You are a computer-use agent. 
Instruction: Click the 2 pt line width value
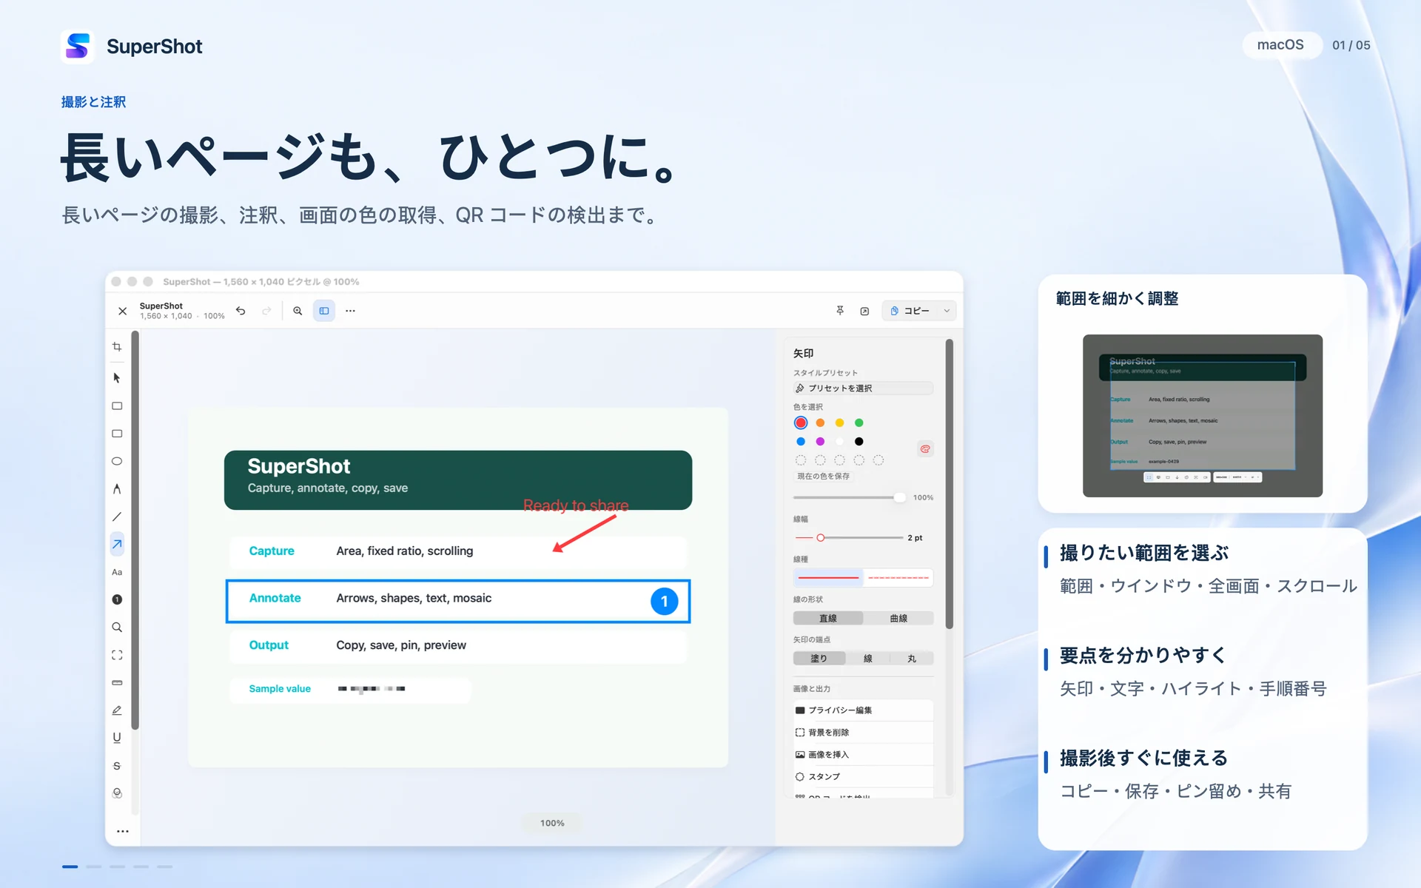coord(915,538)
